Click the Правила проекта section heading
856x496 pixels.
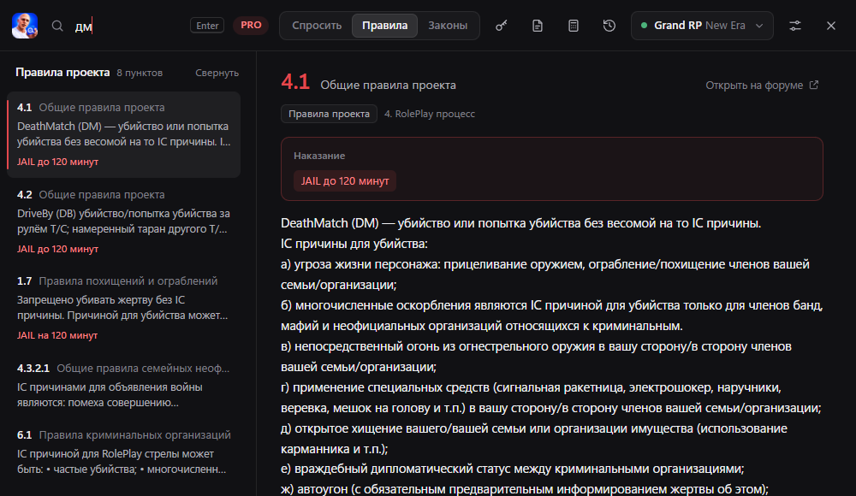pyautogui.click(x=62, y=73)
